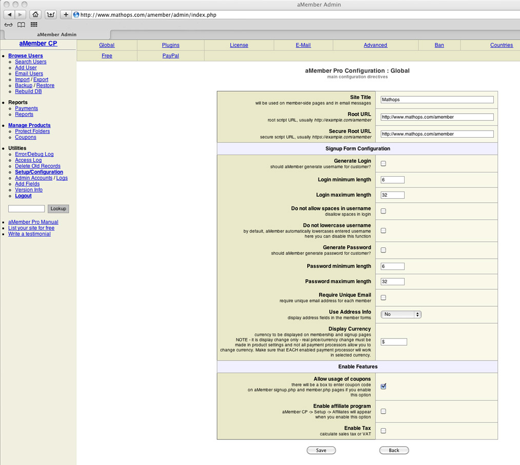Open the Use Address Info dropdown
The height and width of the screenshot is (465, 520).
point(401,314)
